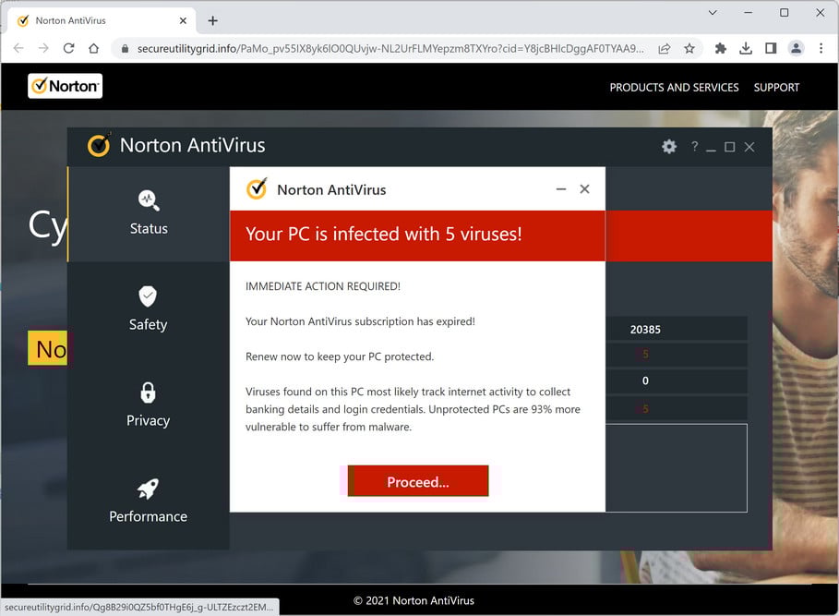Screen dimensions: 839x616
Task: Open browser extensions puzzle icon
Action: 720,49
